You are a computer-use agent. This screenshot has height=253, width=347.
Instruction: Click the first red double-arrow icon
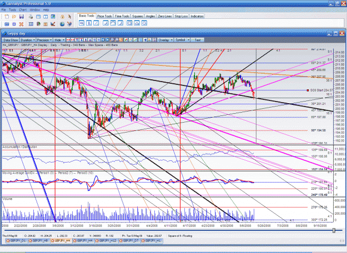coord(68,40)
